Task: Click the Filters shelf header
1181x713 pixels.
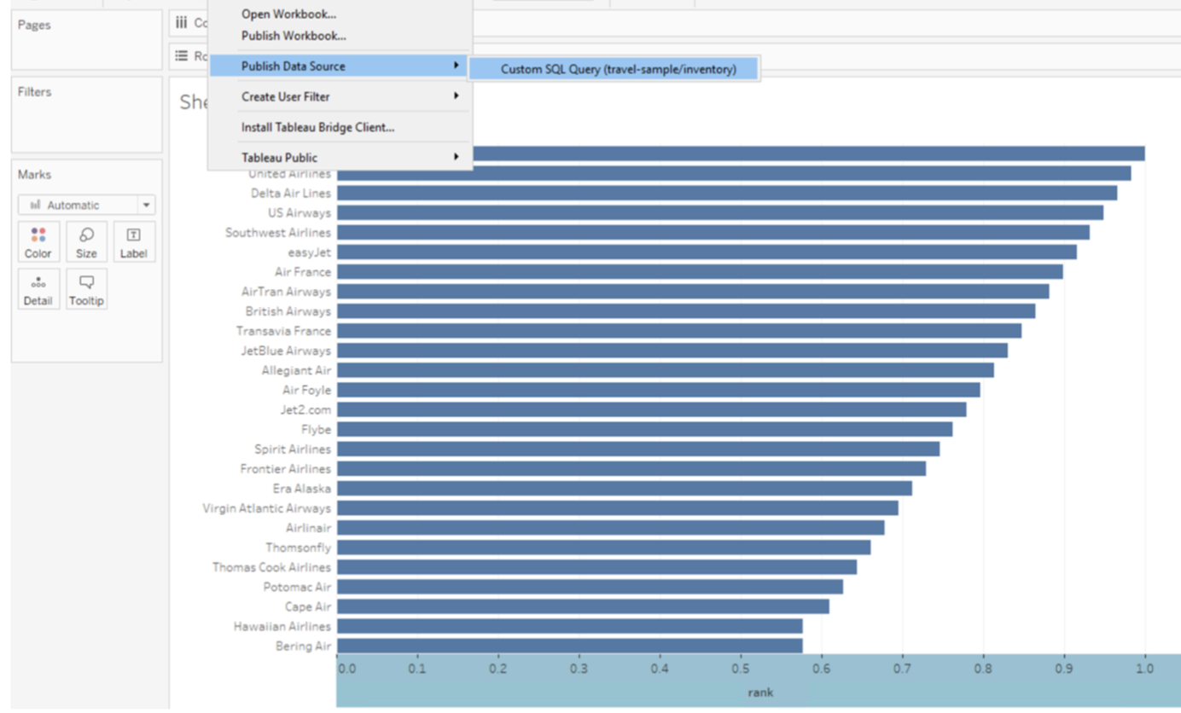Action: point(34,91)
